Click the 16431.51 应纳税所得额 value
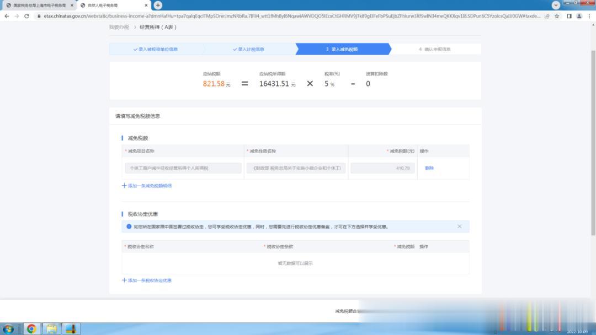 [x=274, y=84]
